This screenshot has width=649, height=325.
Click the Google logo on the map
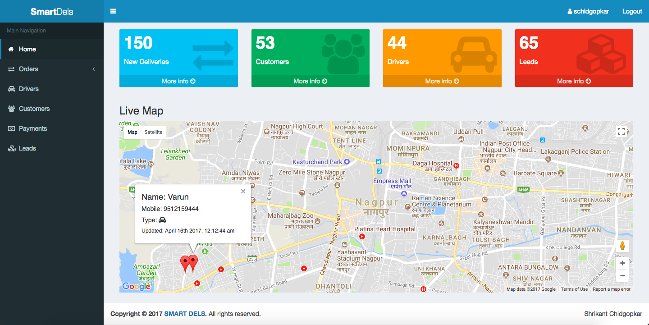pyautogui.click(x=136, y=287)
